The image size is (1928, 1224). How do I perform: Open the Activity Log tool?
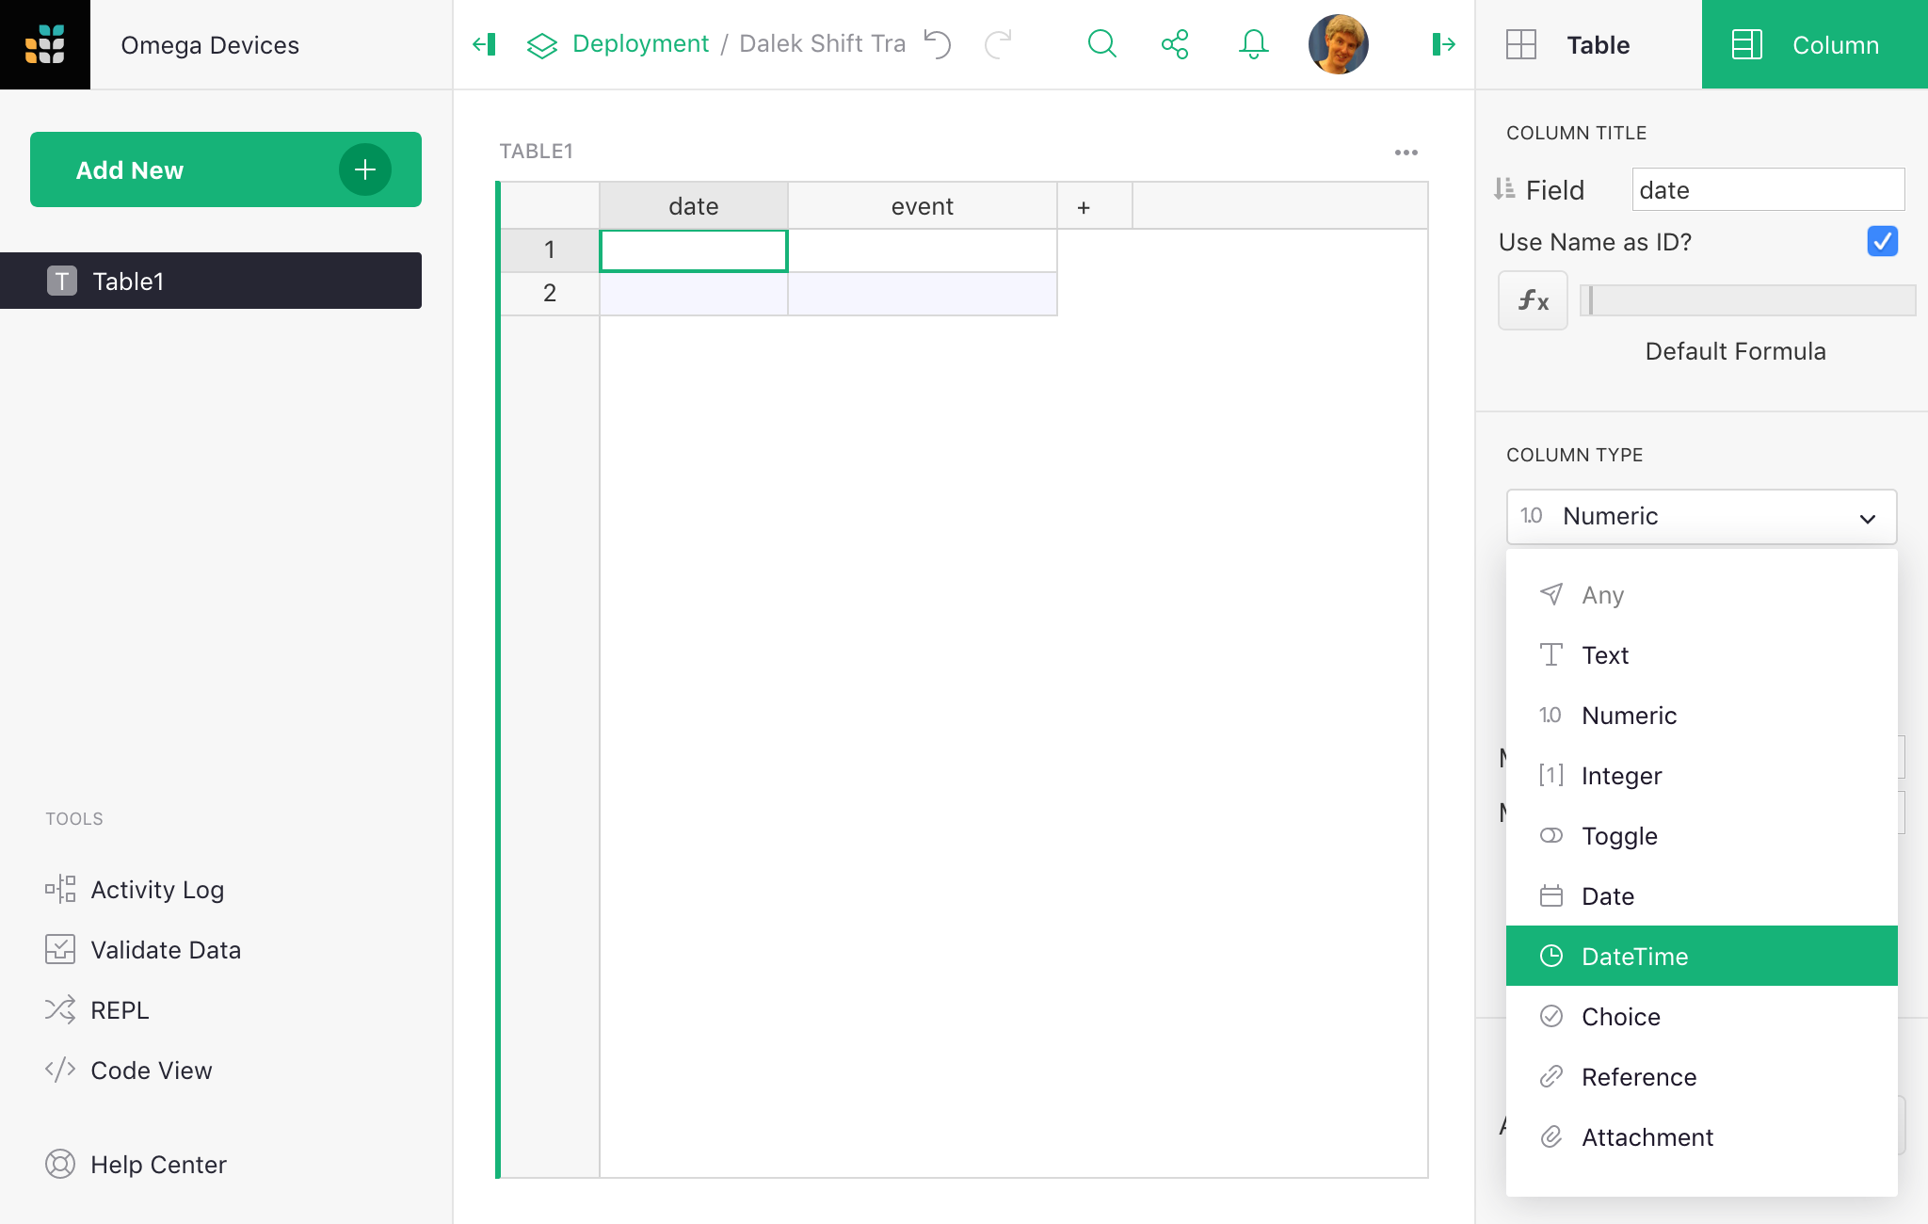point(156,890)
